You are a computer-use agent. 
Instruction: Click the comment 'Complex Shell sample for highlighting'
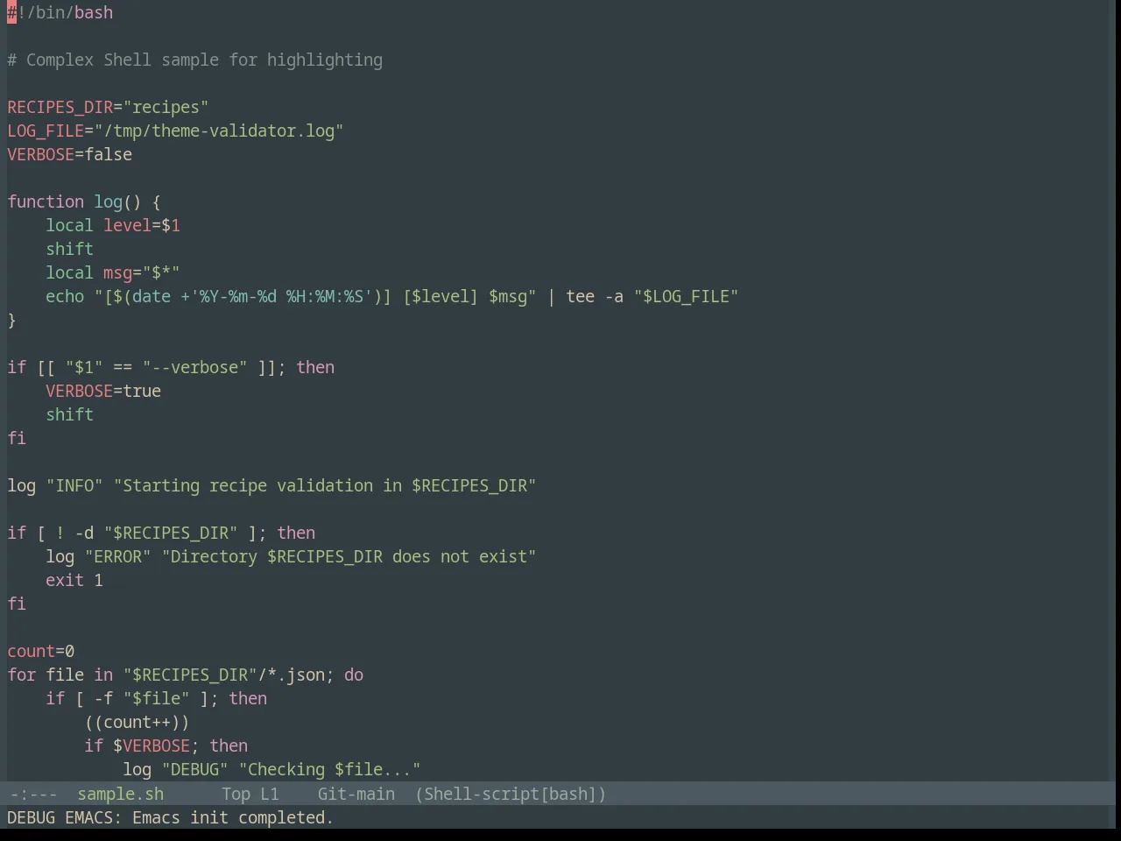[x=204, y=60]
